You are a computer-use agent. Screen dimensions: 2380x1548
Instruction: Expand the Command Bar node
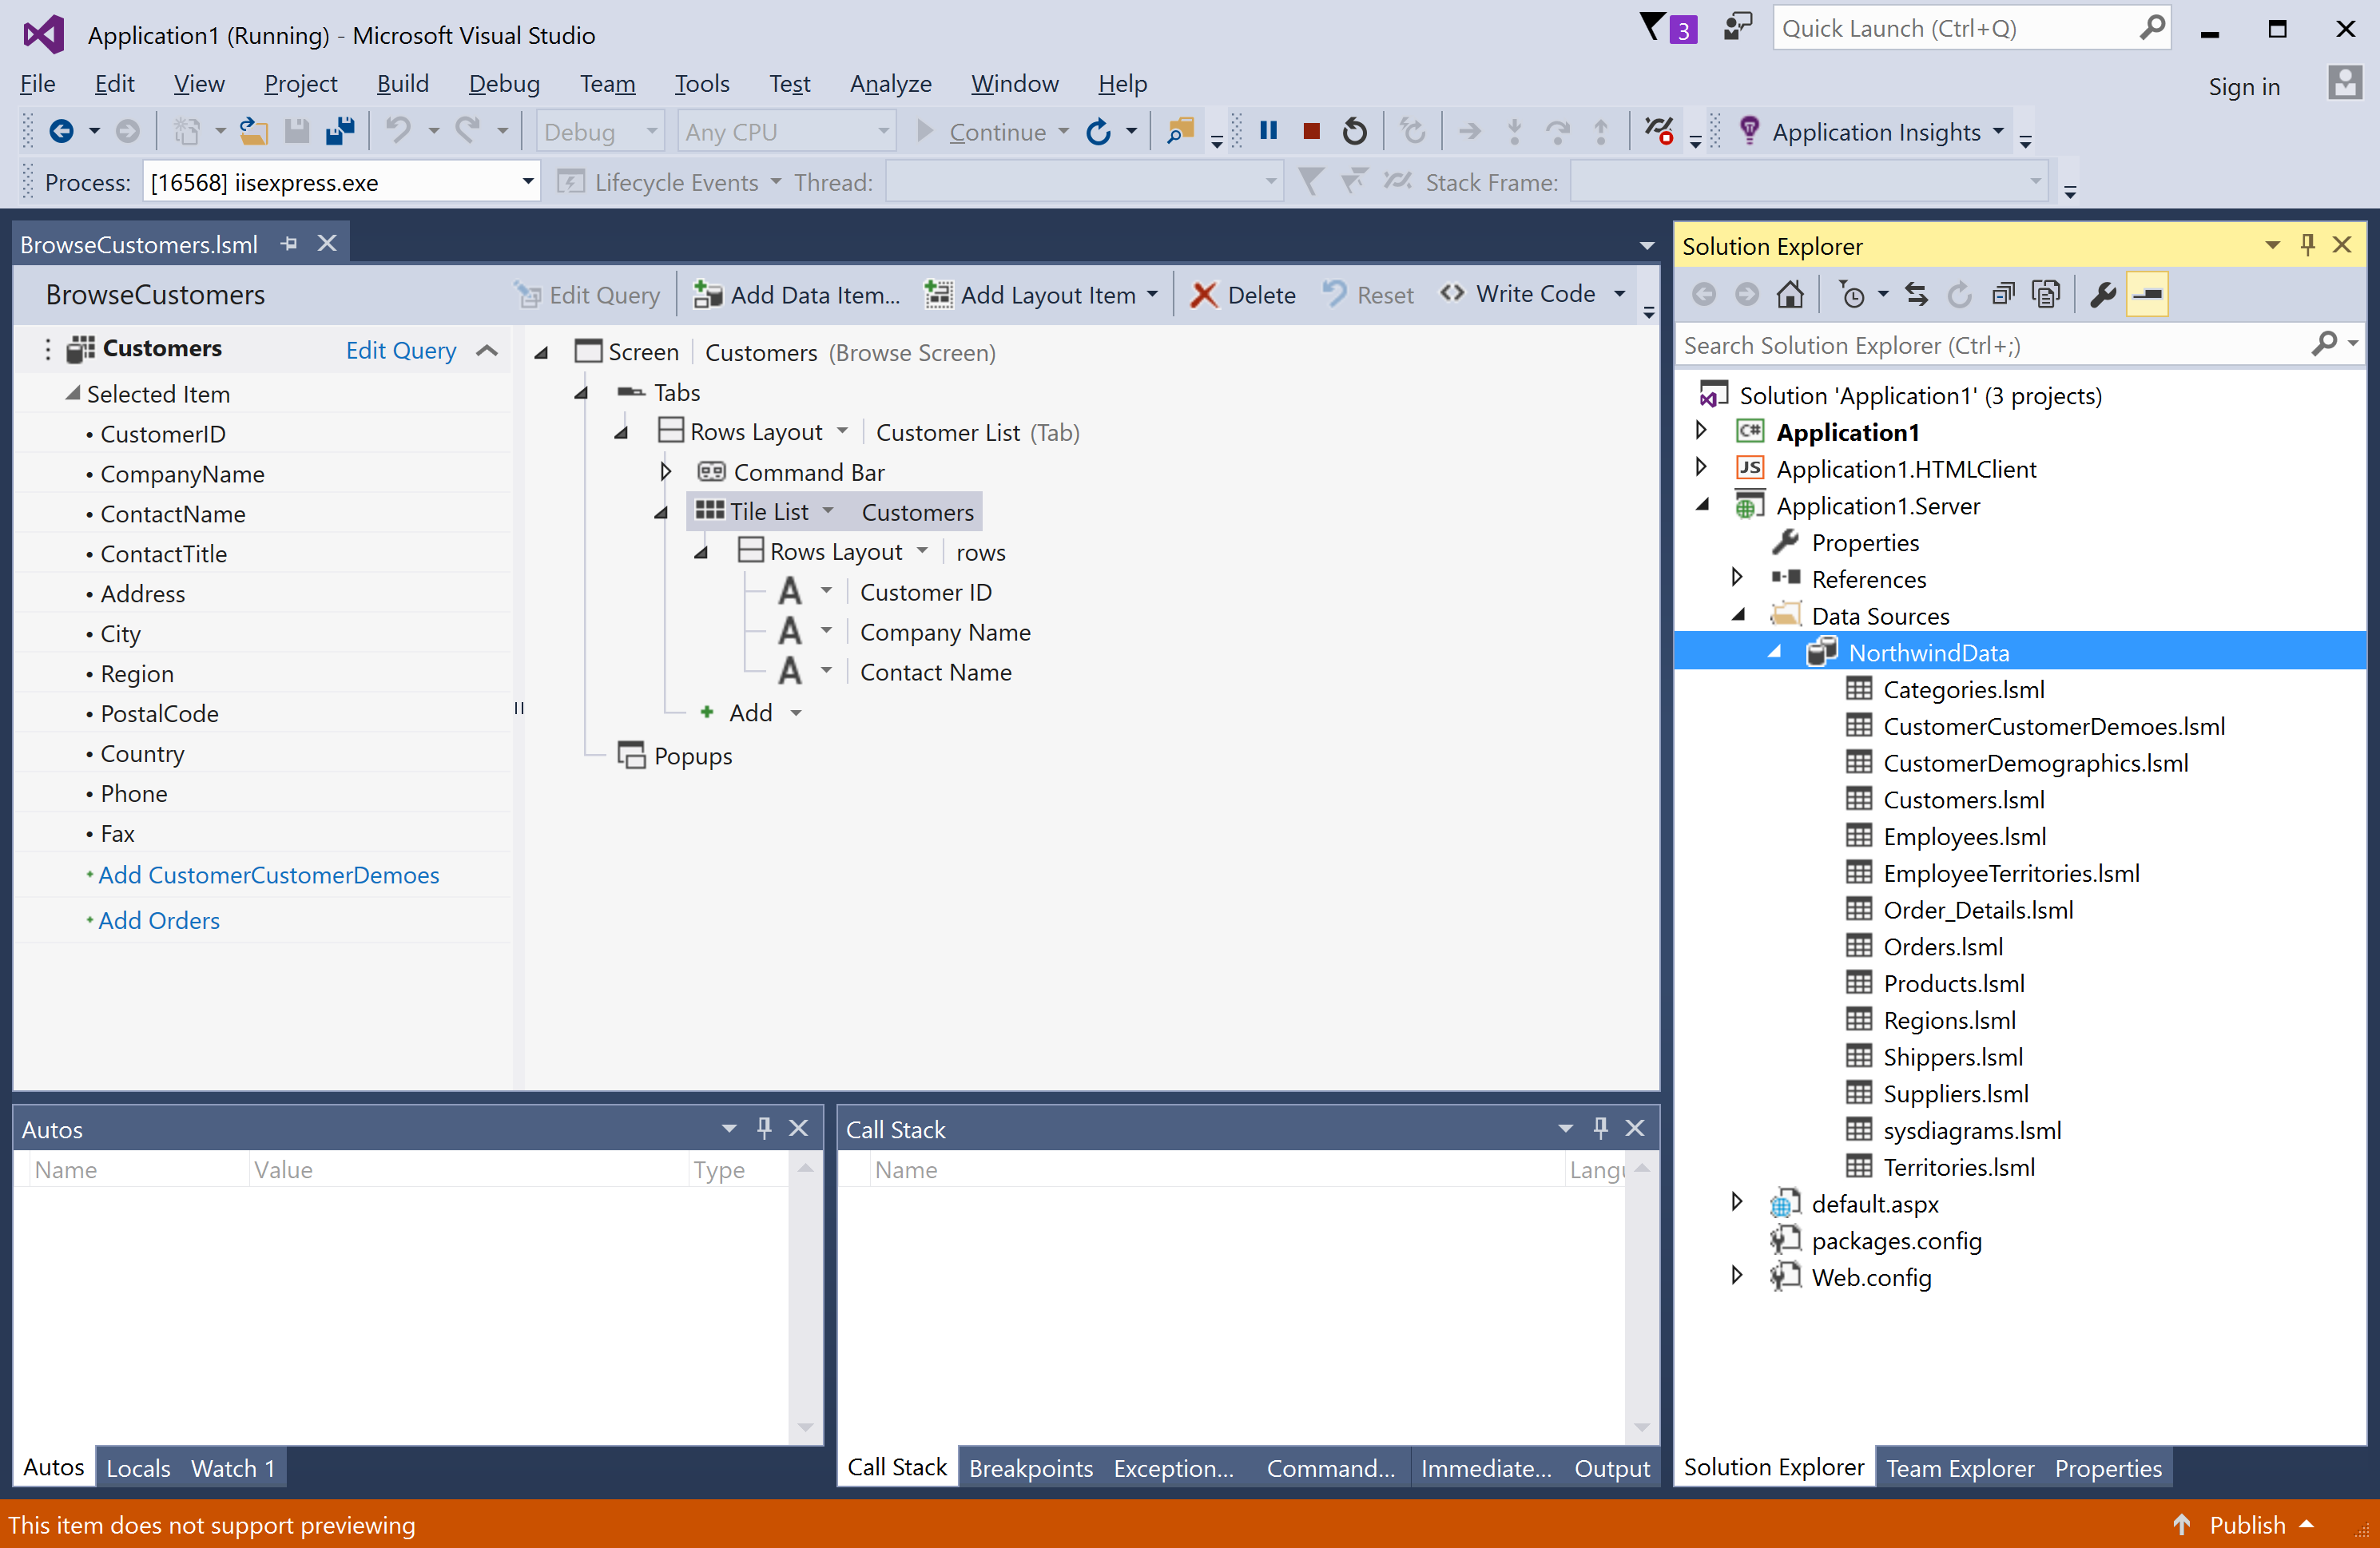tap(666, 471)
